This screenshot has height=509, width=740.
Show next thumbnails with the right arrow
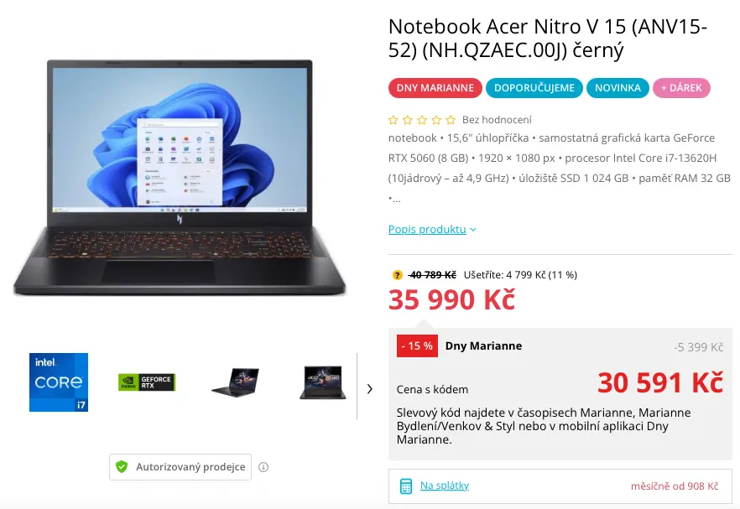click(x=370, y=389)
